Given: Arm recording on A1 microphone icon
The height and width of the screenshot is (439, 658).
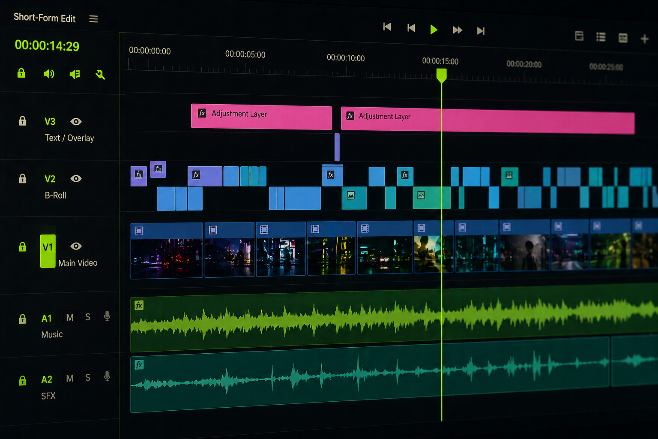Looking at the screenshot, I should coord(107,316).
